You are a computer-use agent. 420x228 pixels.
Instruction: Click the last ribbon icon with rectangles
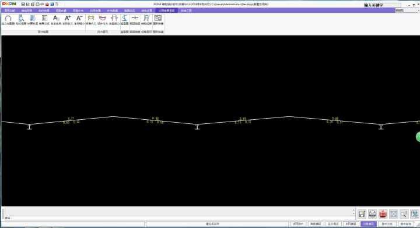click(x=158, y=20)
